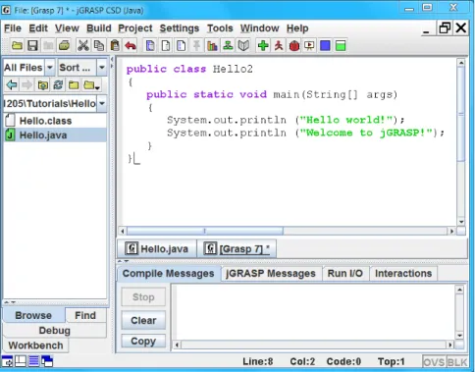Click the Copy toolbar icon
Screen dimensions: 475x372
tap(99, 45)
